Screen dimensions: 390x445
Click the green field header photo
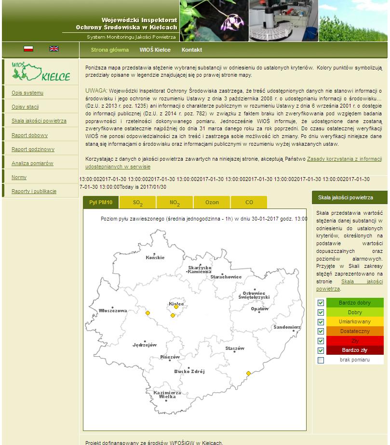pos(353,21)
